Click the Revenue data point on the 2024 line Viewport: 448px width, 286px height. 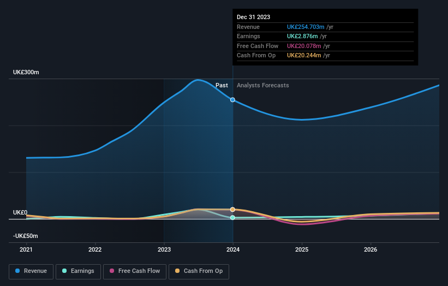[x=232, y=100]
